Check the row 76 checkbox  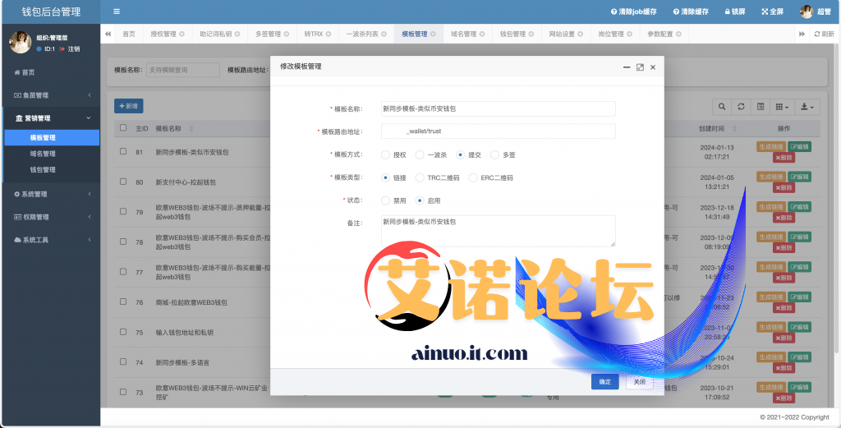click(x=123, y=301)
